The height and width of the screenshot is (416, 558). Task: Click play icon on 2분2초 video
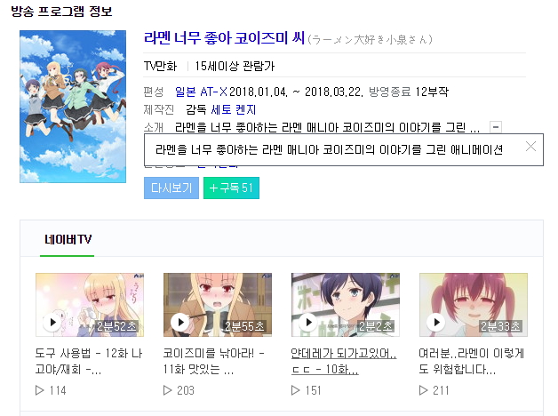(x=308, y=323)
